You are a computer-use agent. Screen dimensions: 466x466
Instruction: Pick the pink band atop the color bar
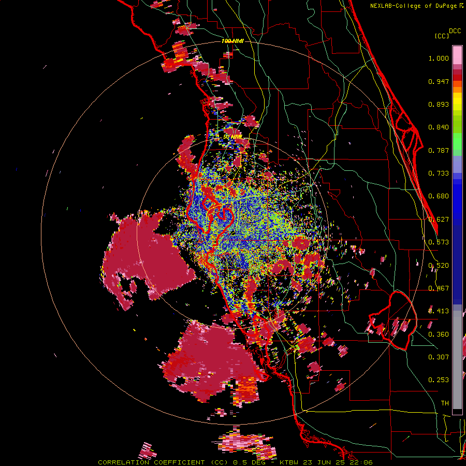pyautogui.click(x=457, y=55)
